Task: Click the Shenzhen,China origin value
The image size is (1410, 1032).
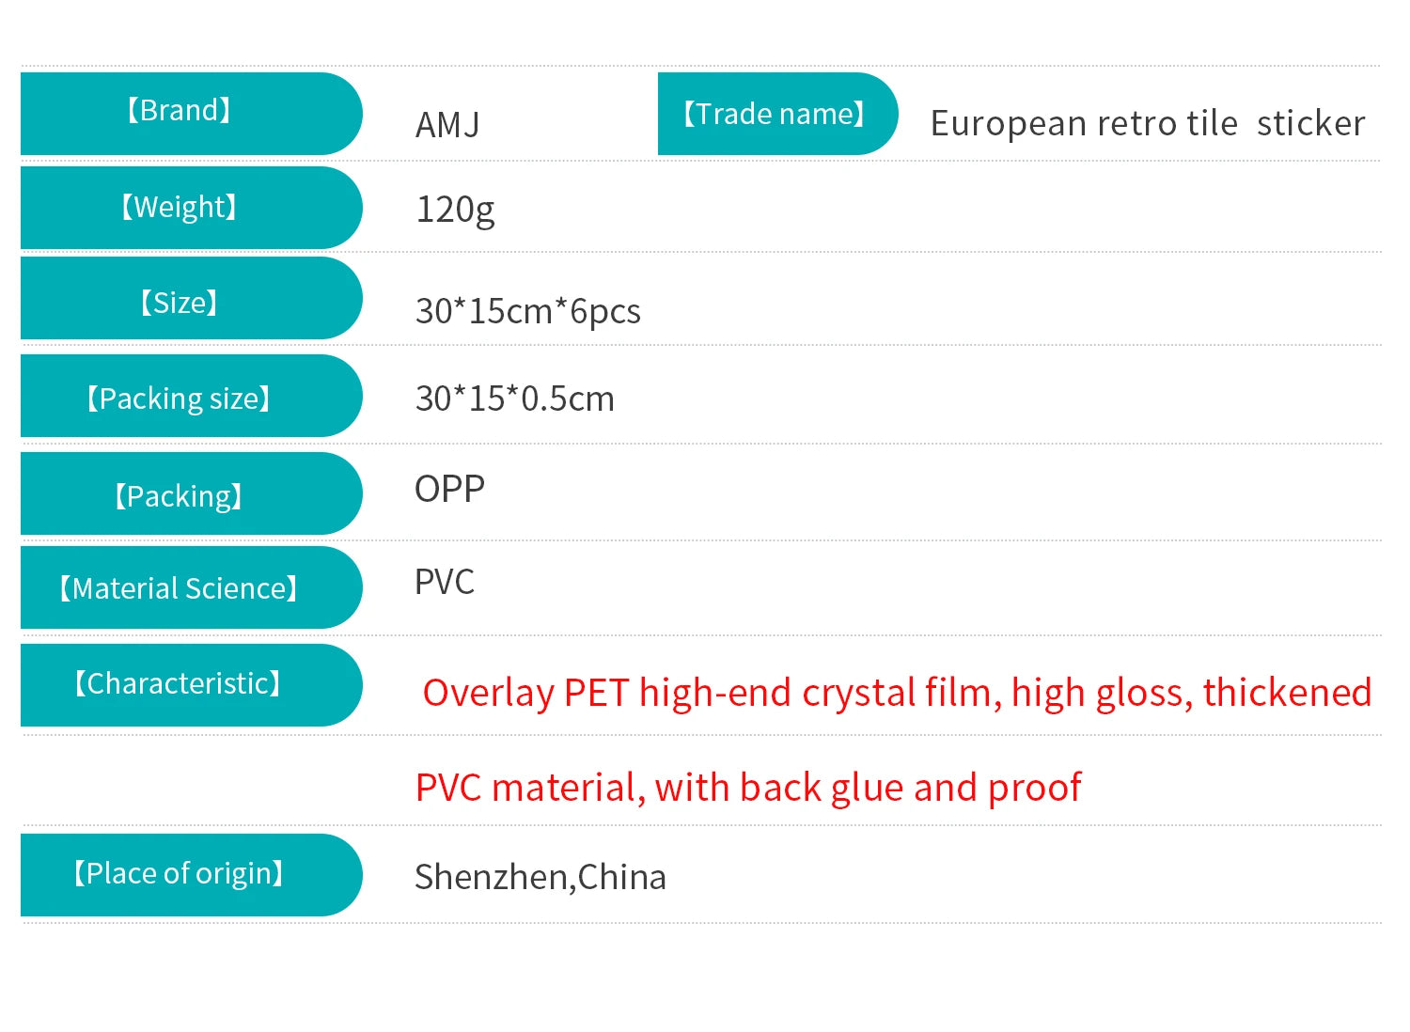Action: point(540,877)
